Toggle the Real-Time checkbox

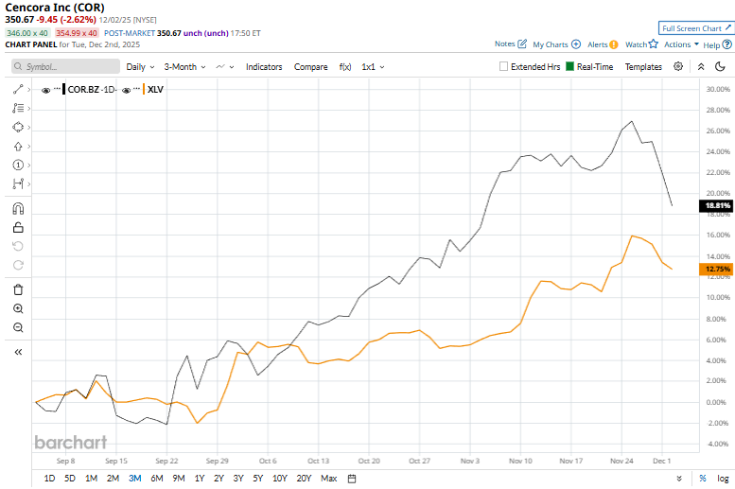(570, 66)
